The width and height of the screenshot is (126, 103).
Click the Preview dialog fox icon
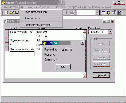[45, 43]
